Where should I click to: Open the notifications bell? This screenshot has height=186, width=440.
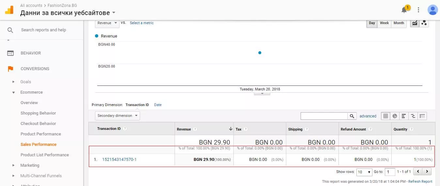[404, 10]
